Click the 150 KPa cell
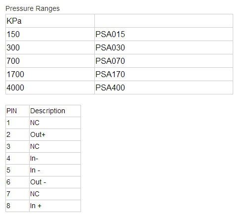The height and width of the screenshot is (218, 251). click(x=50, y=34)
